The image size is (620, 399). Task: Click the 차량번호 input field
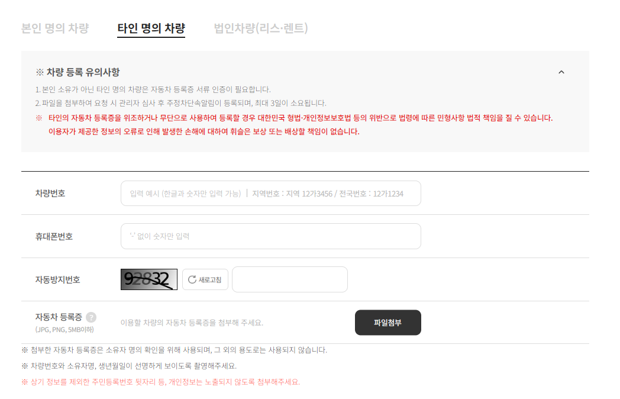(x=270, y=193)
